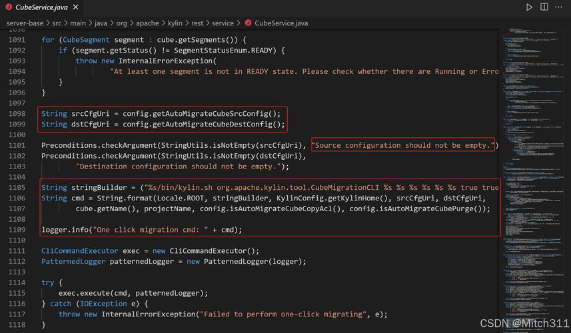Click the Run code play icon
This screenshot has width=571, height=333.
529,7
